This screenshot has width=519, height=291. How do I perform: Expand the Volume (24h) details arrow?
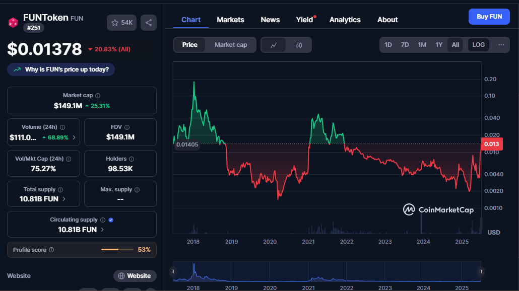point(74,137)
